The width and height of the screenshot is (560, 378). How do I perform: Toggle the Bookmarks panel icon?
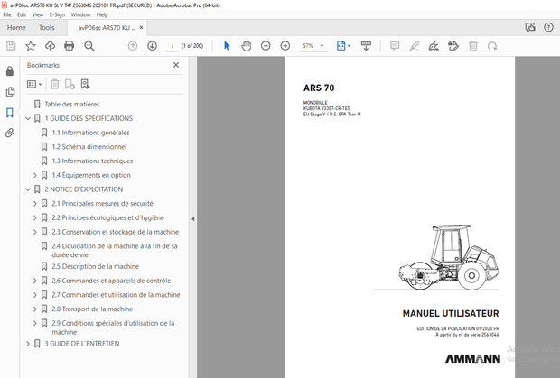[x=10, y=113]
